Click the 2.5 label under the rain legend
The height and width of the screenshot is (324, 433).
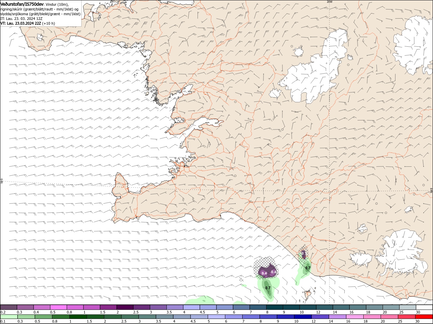pos(124,321)
